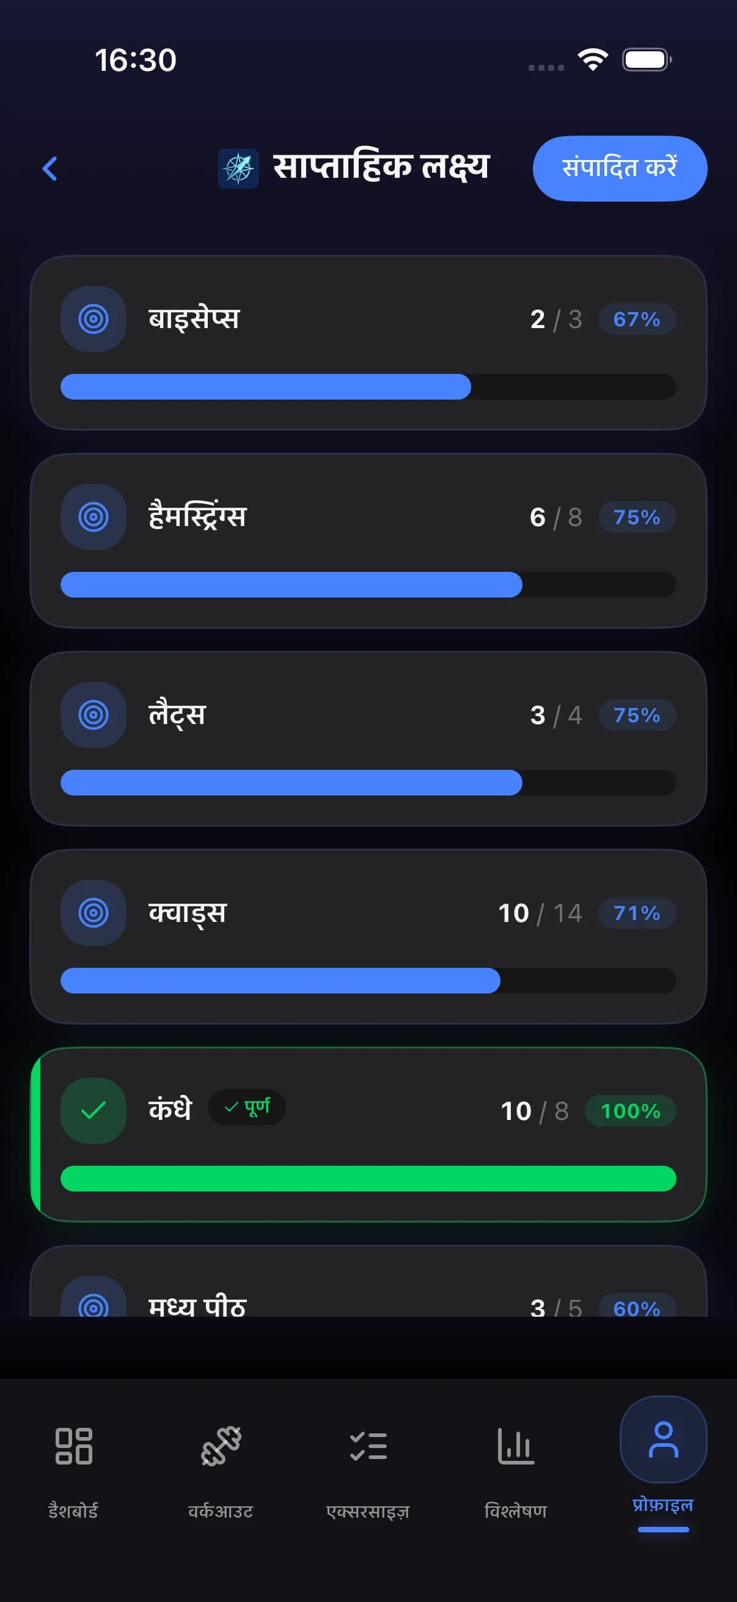Tap the Wi-Fi status icon
This screenshot has height=1602, width=737.
tap(593, 60)
